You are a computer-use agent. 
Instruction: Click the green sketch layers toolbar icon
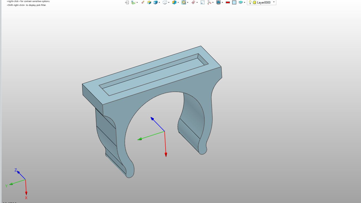coord(133,2)
